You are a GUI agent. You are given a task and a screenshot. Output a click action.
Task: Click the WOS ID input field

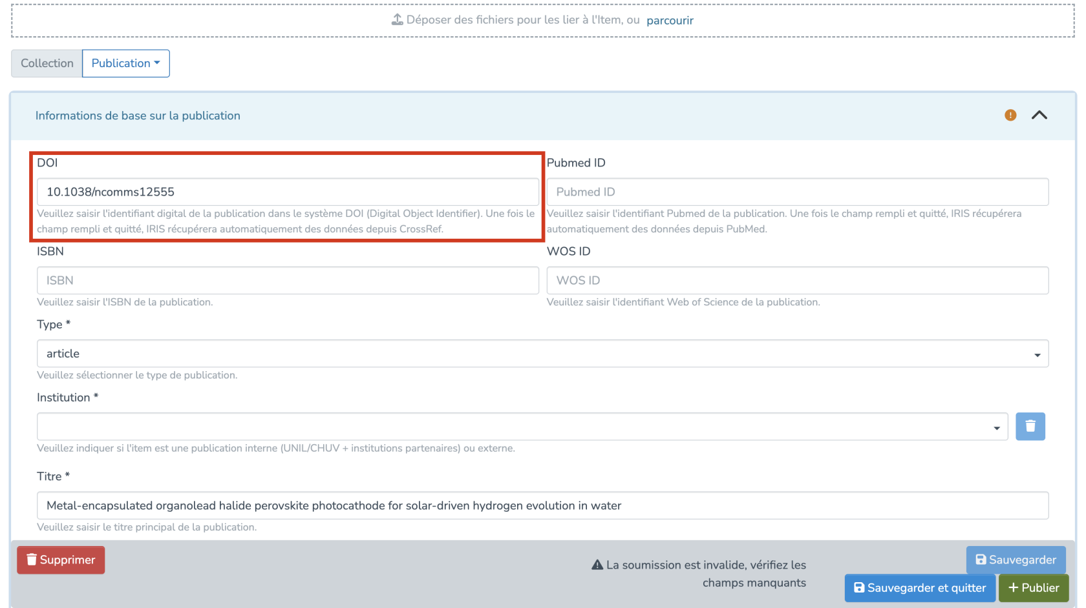point(797,281)
